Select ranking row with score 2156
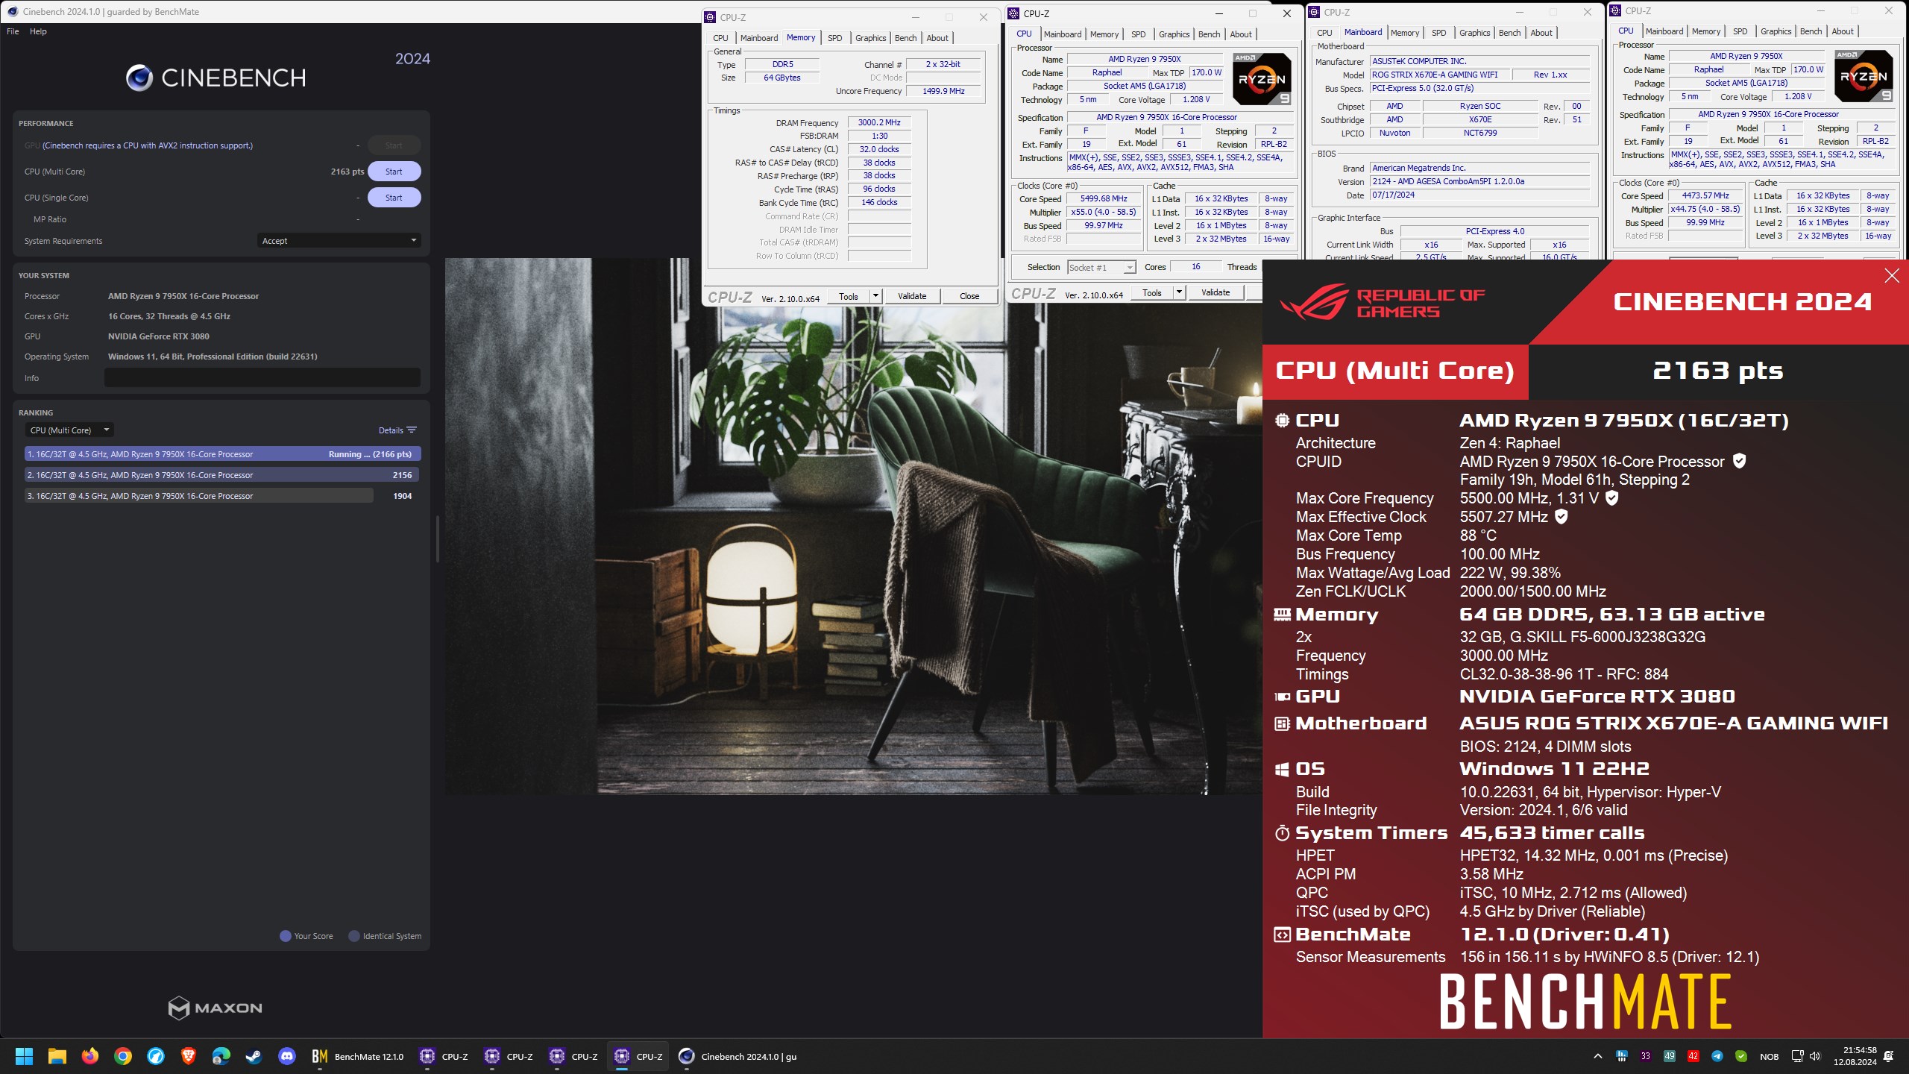This screenshot has width=1909, height=1074. point(222,475)
